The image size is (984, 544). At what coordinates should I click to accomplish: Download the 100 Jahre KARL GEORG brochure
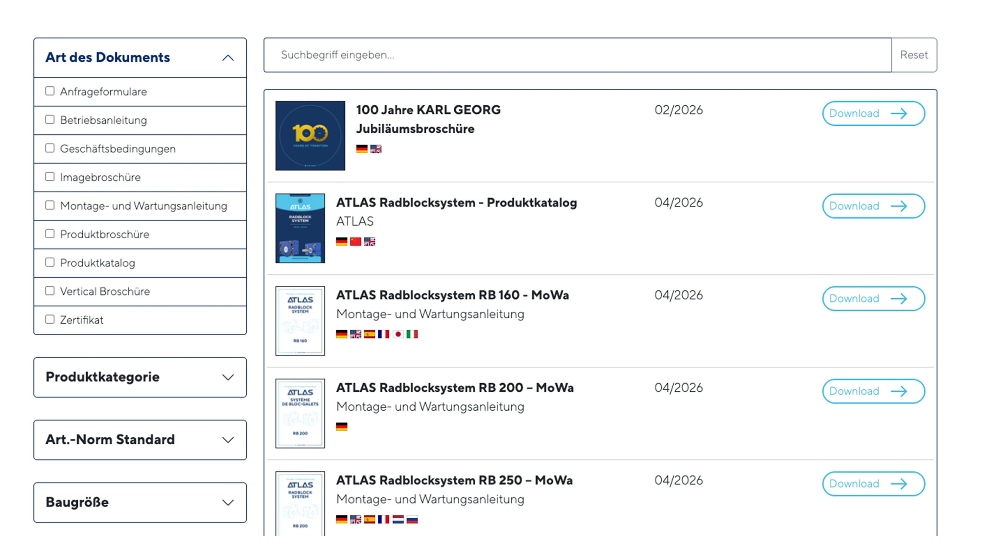coord(873,113)
